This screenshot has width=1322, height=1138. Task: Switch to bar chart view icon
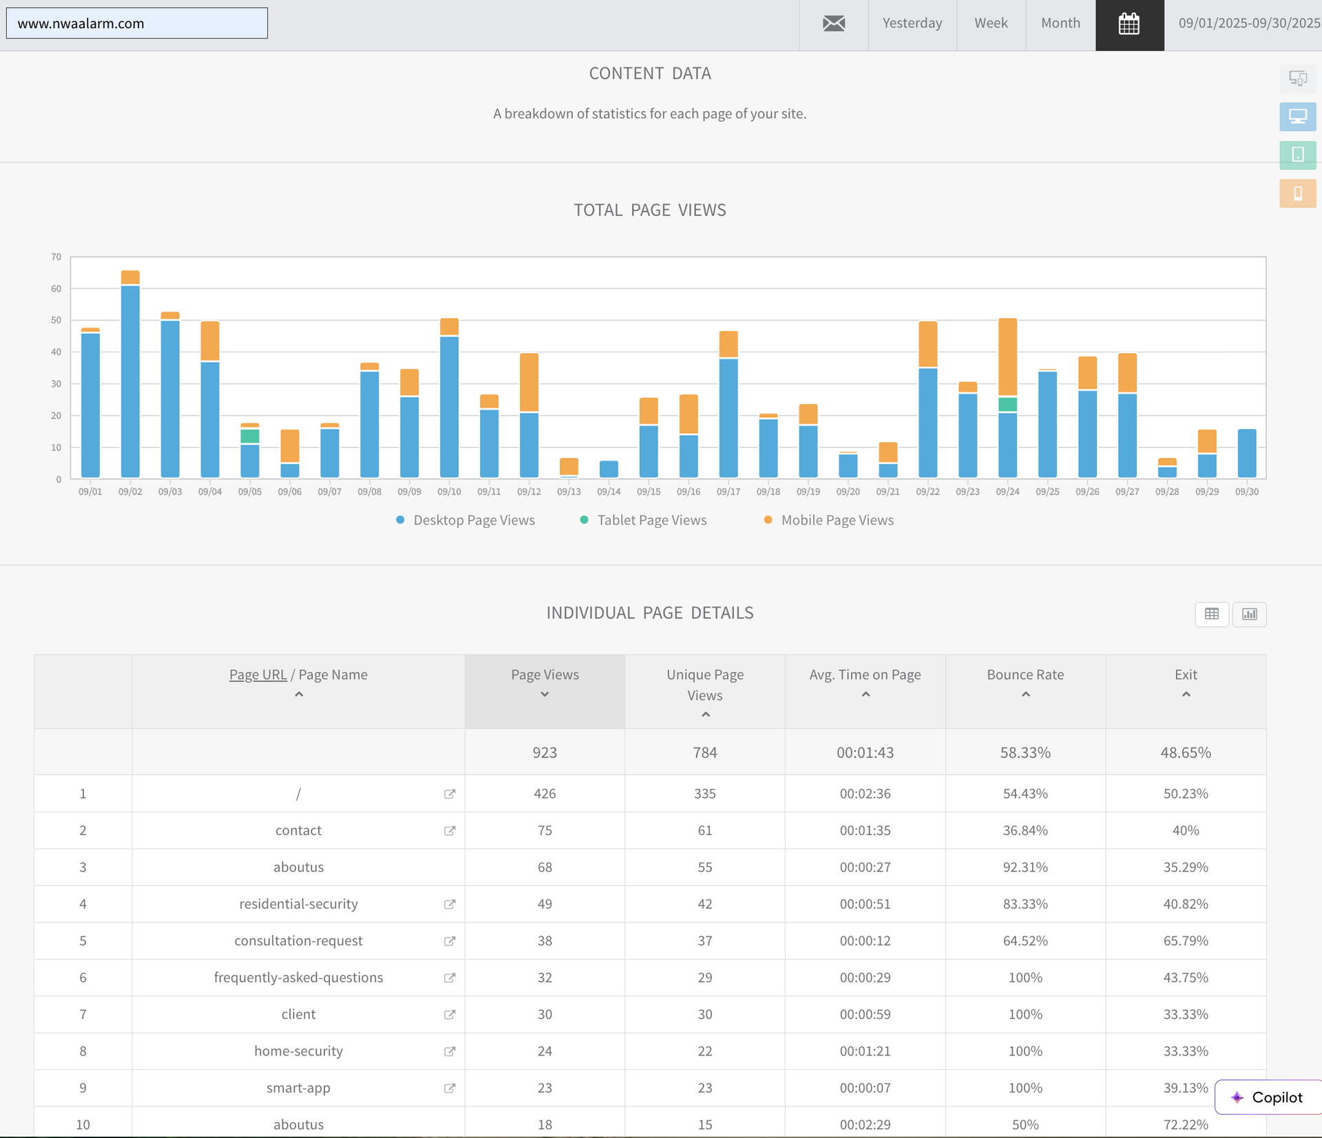[1249, 614]
